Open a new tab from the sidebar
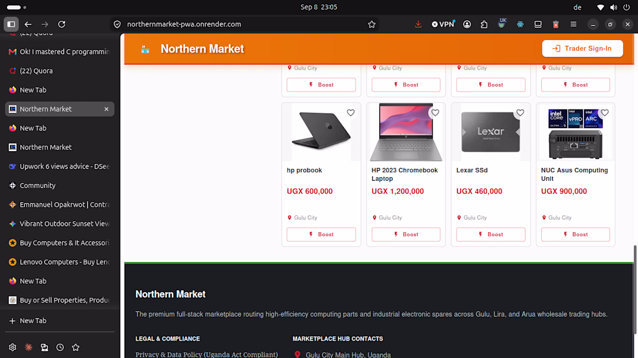638x358 pixels. coord(60,320)
